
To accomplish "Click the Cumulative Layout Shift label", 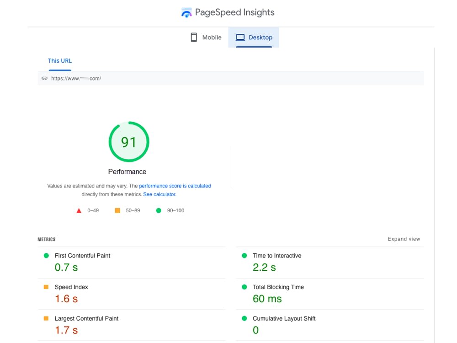I will [x=284, y=318].
